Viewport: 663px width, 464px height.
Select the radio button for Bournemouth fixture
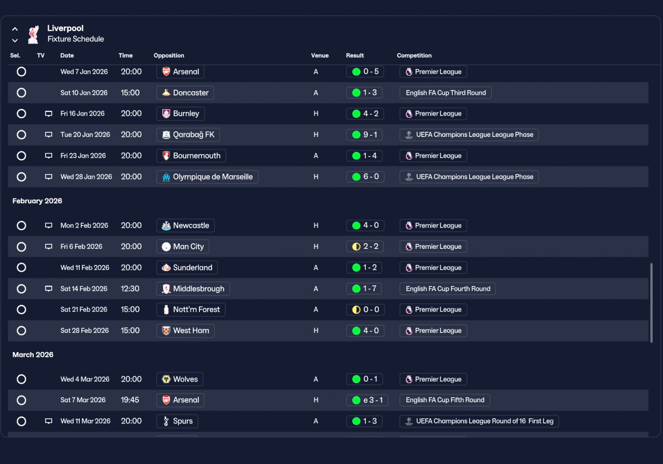[21, 156]
